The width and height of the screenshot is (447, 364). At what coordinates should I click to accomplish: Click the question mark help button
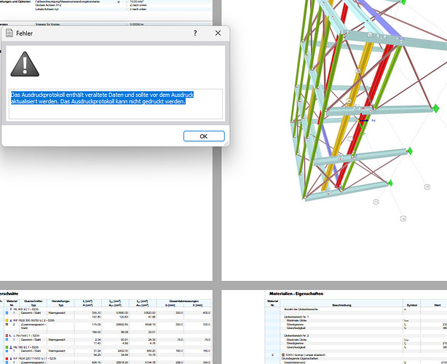pos(194,33)
